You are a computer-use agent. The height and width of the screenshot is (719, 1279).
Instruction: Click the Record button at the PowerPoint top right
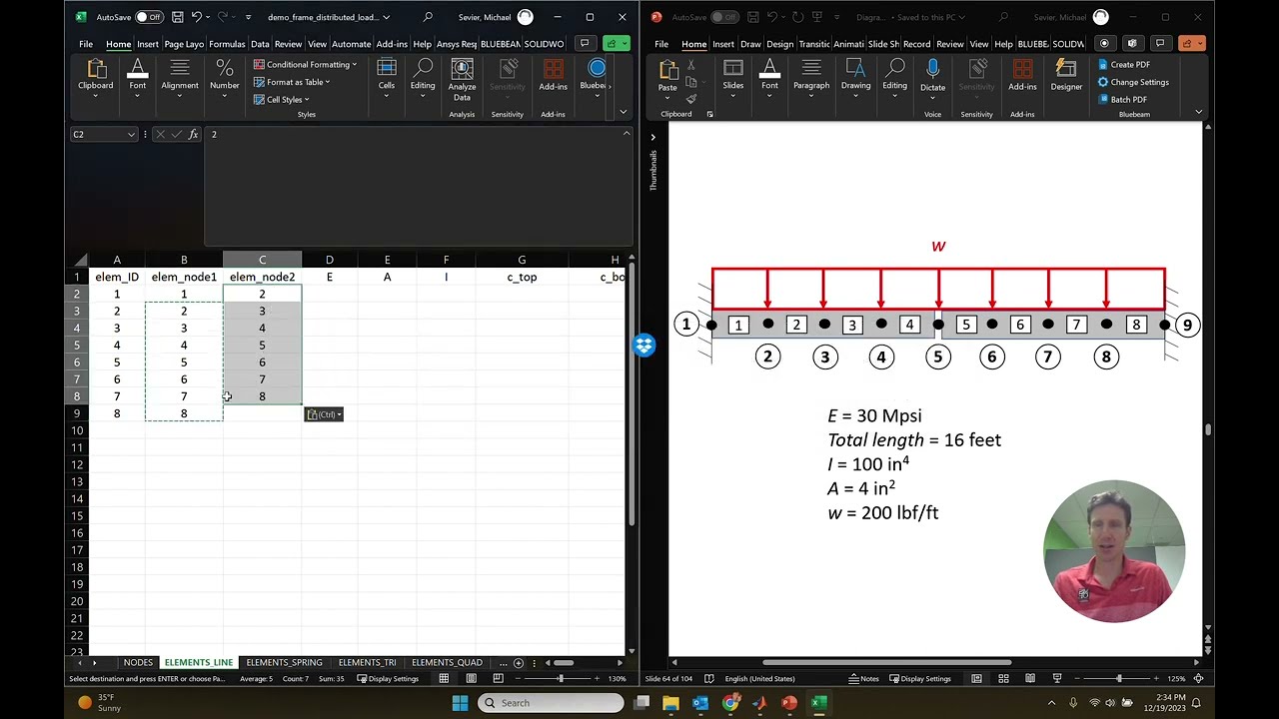point(1104,44)
